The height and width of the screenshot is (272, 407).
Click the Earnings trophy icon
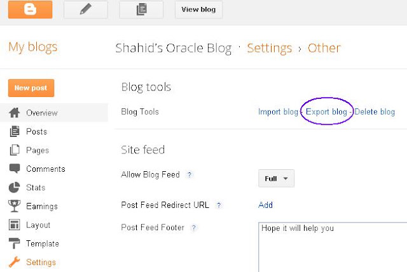[x=14, y=206]
